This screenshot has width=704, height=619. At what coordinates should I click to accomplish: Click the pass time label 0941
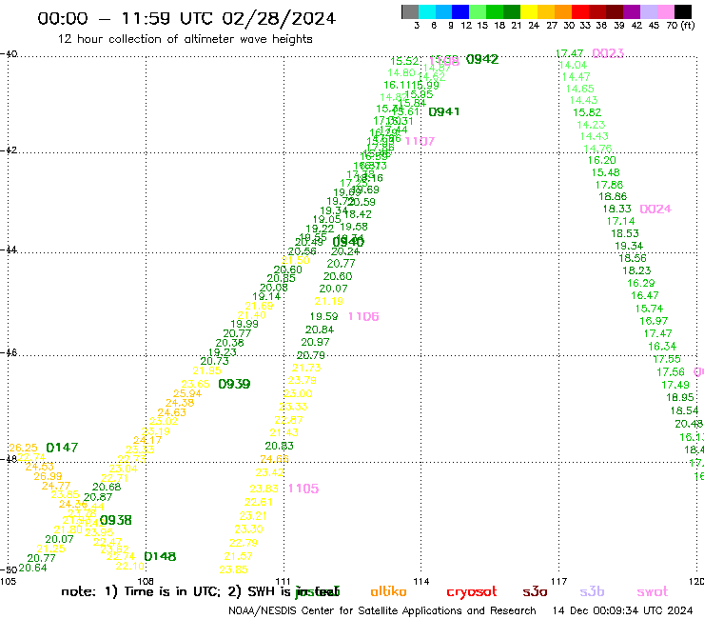444,112
